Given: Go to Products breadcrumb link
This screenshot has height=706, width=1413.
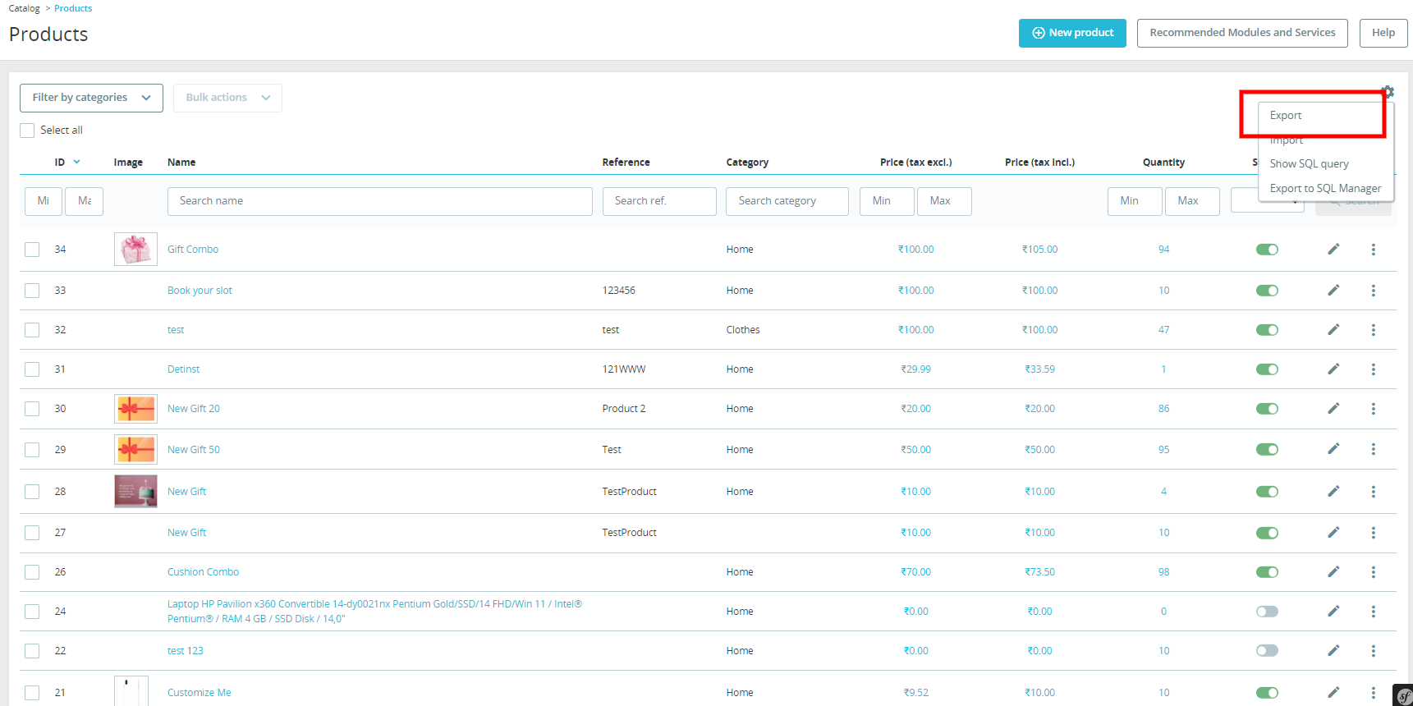Looking at the screenshot, I should [73, 8].
